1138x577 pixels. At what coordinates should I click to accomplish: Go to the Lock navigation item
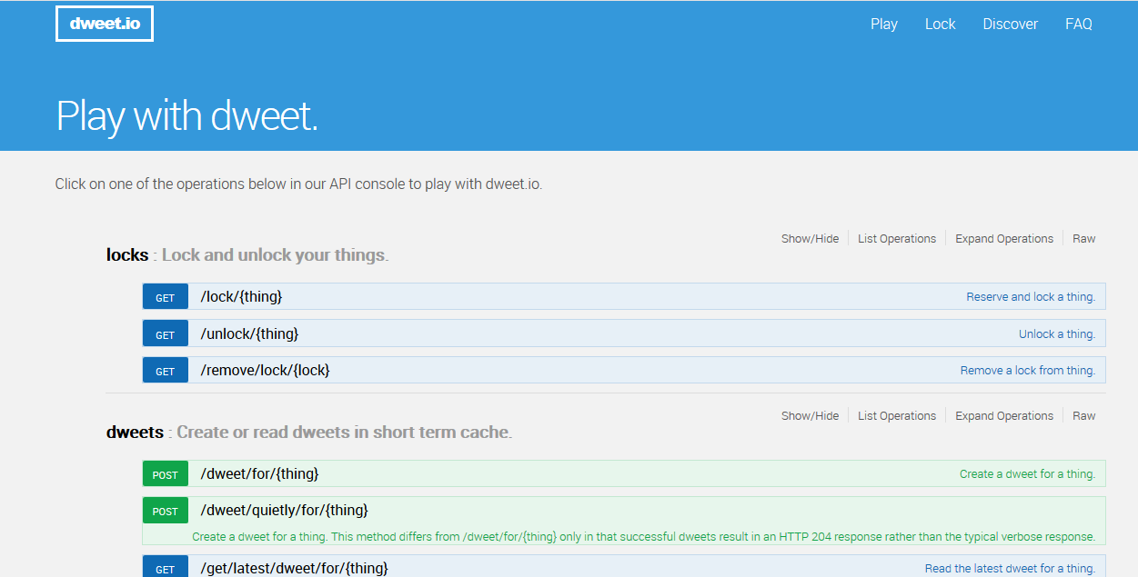[x=940, y=25]
